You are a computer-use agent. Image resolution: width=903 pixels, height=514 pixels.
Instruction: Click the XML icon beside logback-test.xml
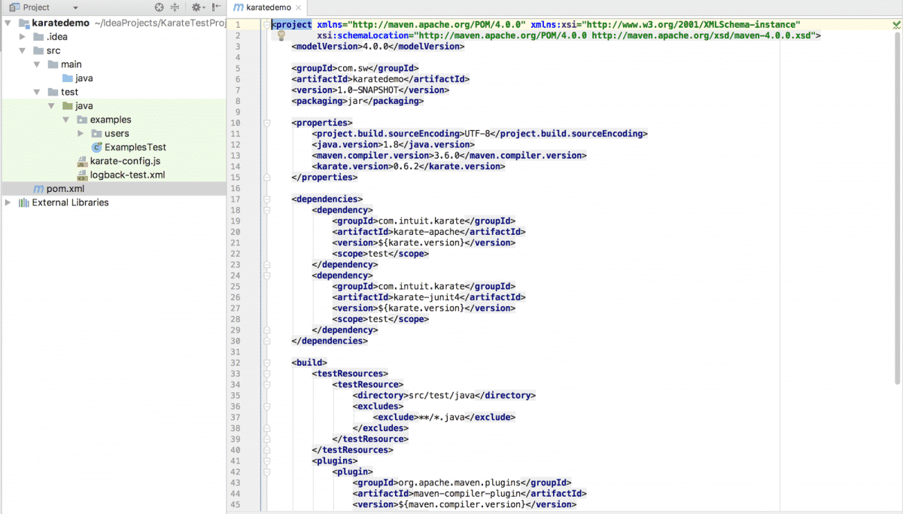pyautogui.click(x=82, y=175)
